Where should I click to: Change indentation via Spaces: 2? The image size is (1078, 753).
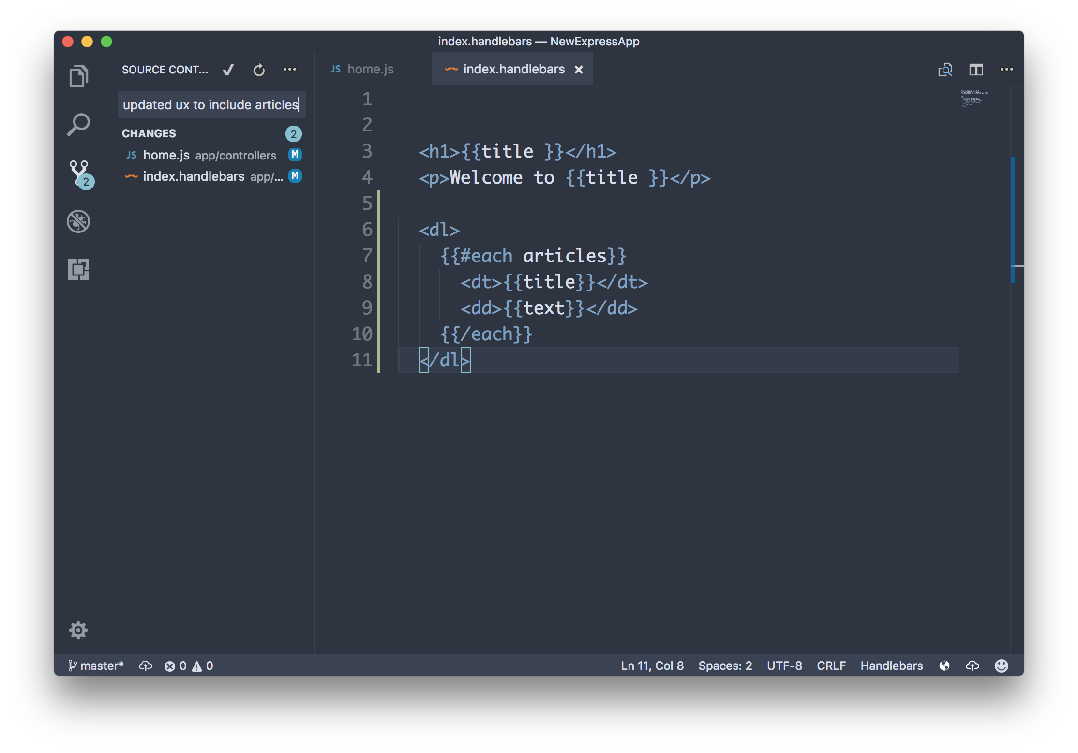(x=725, y=666)
